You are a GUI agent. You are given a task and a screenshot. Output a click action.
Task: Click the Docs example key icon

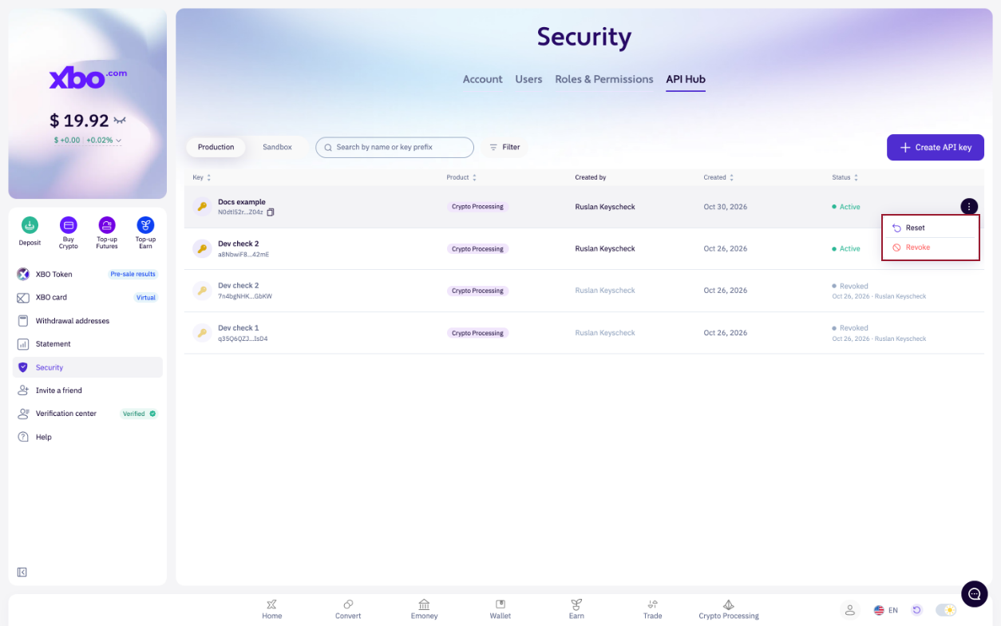(x=202, y=207)
